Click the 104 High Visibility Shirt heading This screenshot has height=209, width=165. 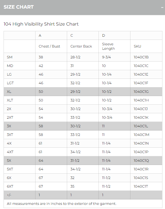(x=41, y=24)
